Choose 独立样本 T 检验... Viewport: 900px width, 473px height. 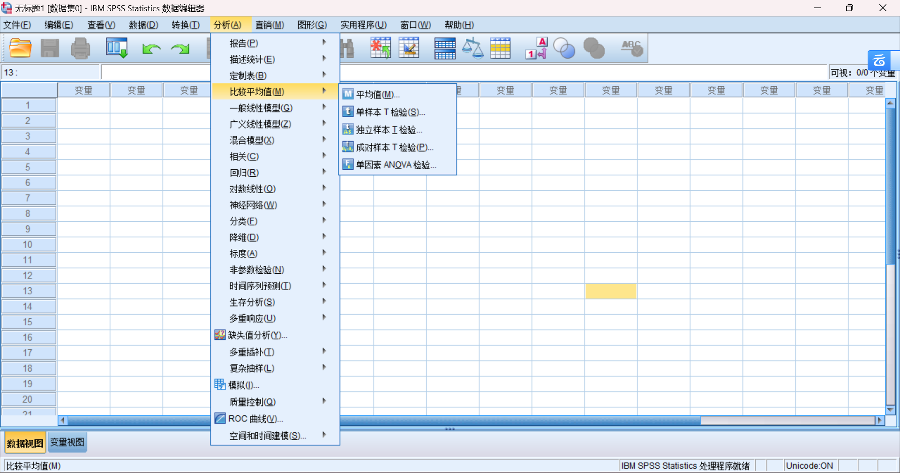click(397, 129)
